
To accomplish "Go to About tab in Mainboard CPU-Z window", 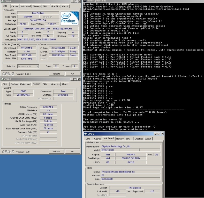I will point(148,139).
